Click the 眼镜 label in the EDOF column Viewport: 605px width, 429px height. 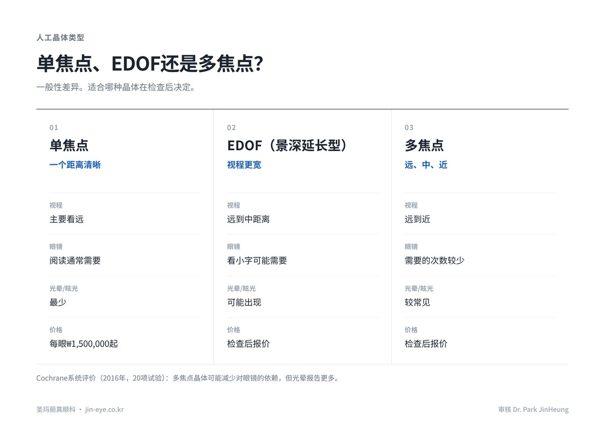click(x=233, y=247)
